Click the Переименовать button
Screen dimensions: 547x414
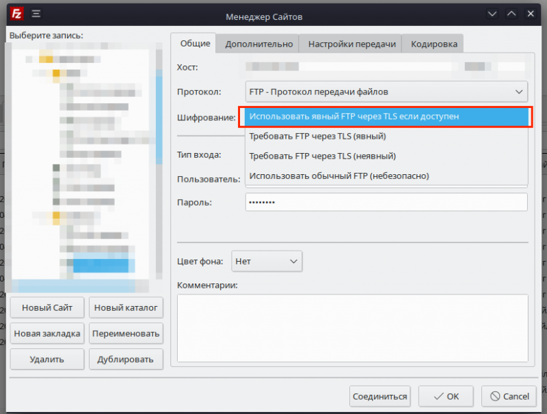[x=126, y=333]
